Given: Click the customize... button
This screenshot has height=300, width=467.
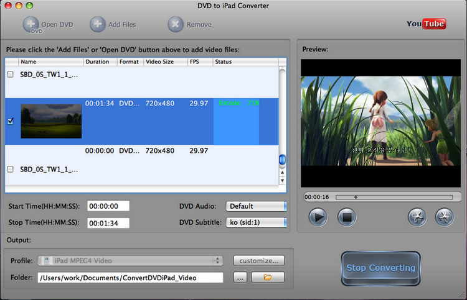Looking at the screenshot, I should point(259,261).
